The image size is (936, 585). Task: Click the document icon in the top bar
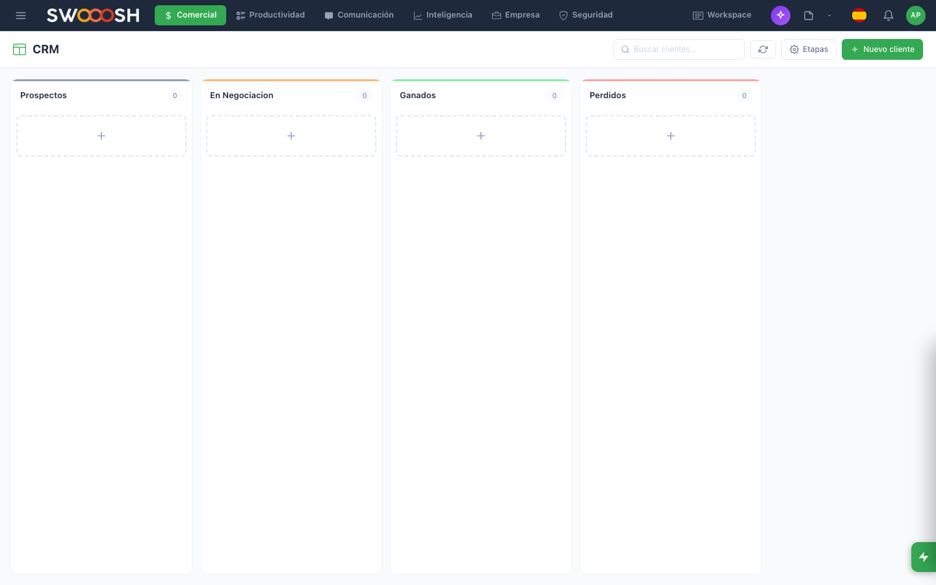[x=808, y=15]
